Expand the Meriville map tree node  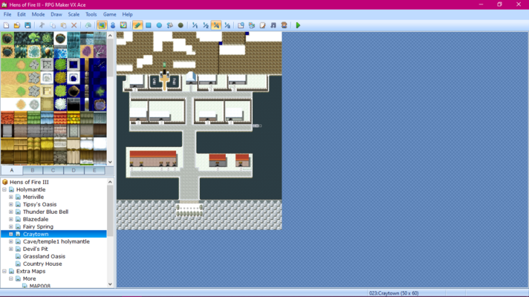(x=11, y=197)
